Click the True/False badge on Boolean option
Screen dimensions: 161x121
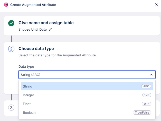click(x=142, y=113)
